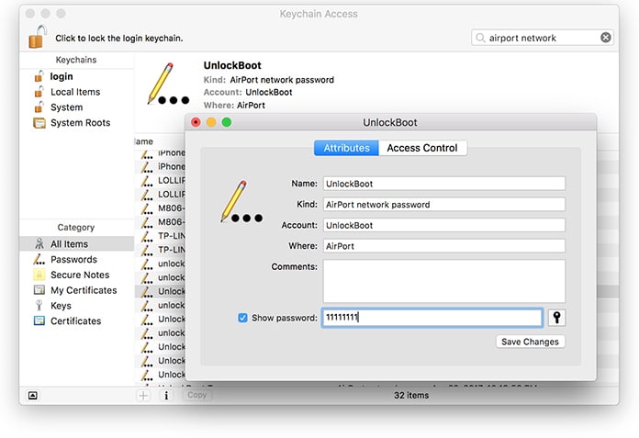Switch to the Attributes tab

[x=346, y=148]
